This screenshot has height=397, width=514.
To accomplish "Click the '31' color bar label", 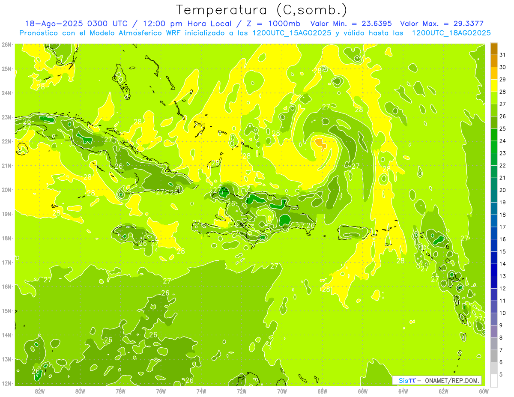I will coord(503,55).
